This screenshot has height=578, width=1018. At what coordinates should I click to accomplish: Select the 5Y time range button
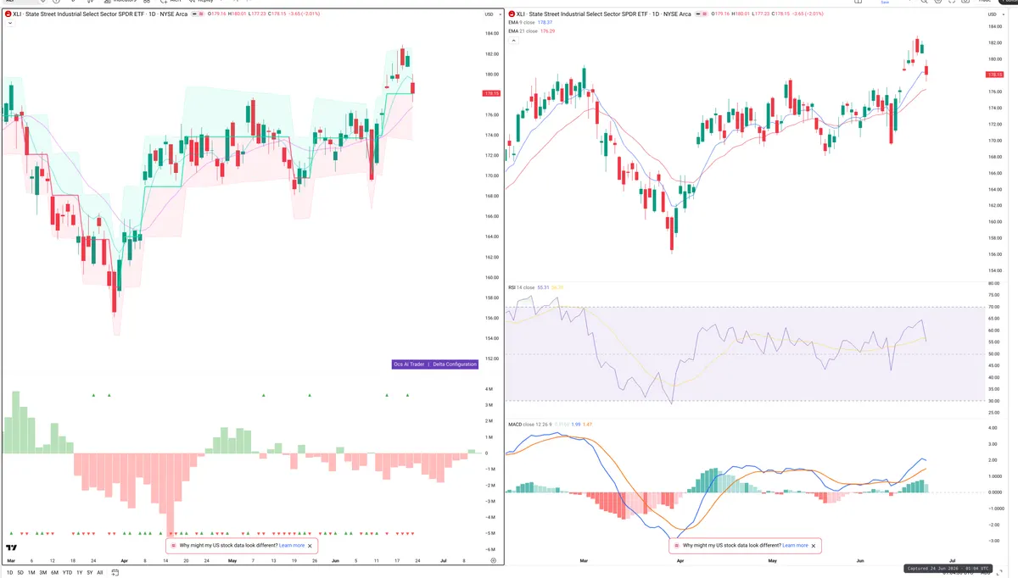coord(90,573)
